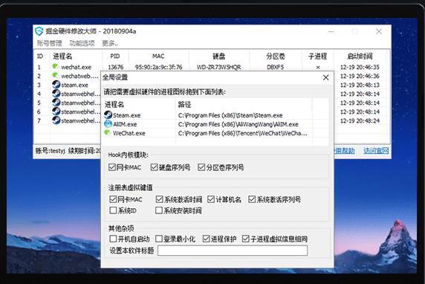This screenshot has height=284, width=425.
Task: Toggle 系统激活序列号 checkbox
Action: click(252, 199)
